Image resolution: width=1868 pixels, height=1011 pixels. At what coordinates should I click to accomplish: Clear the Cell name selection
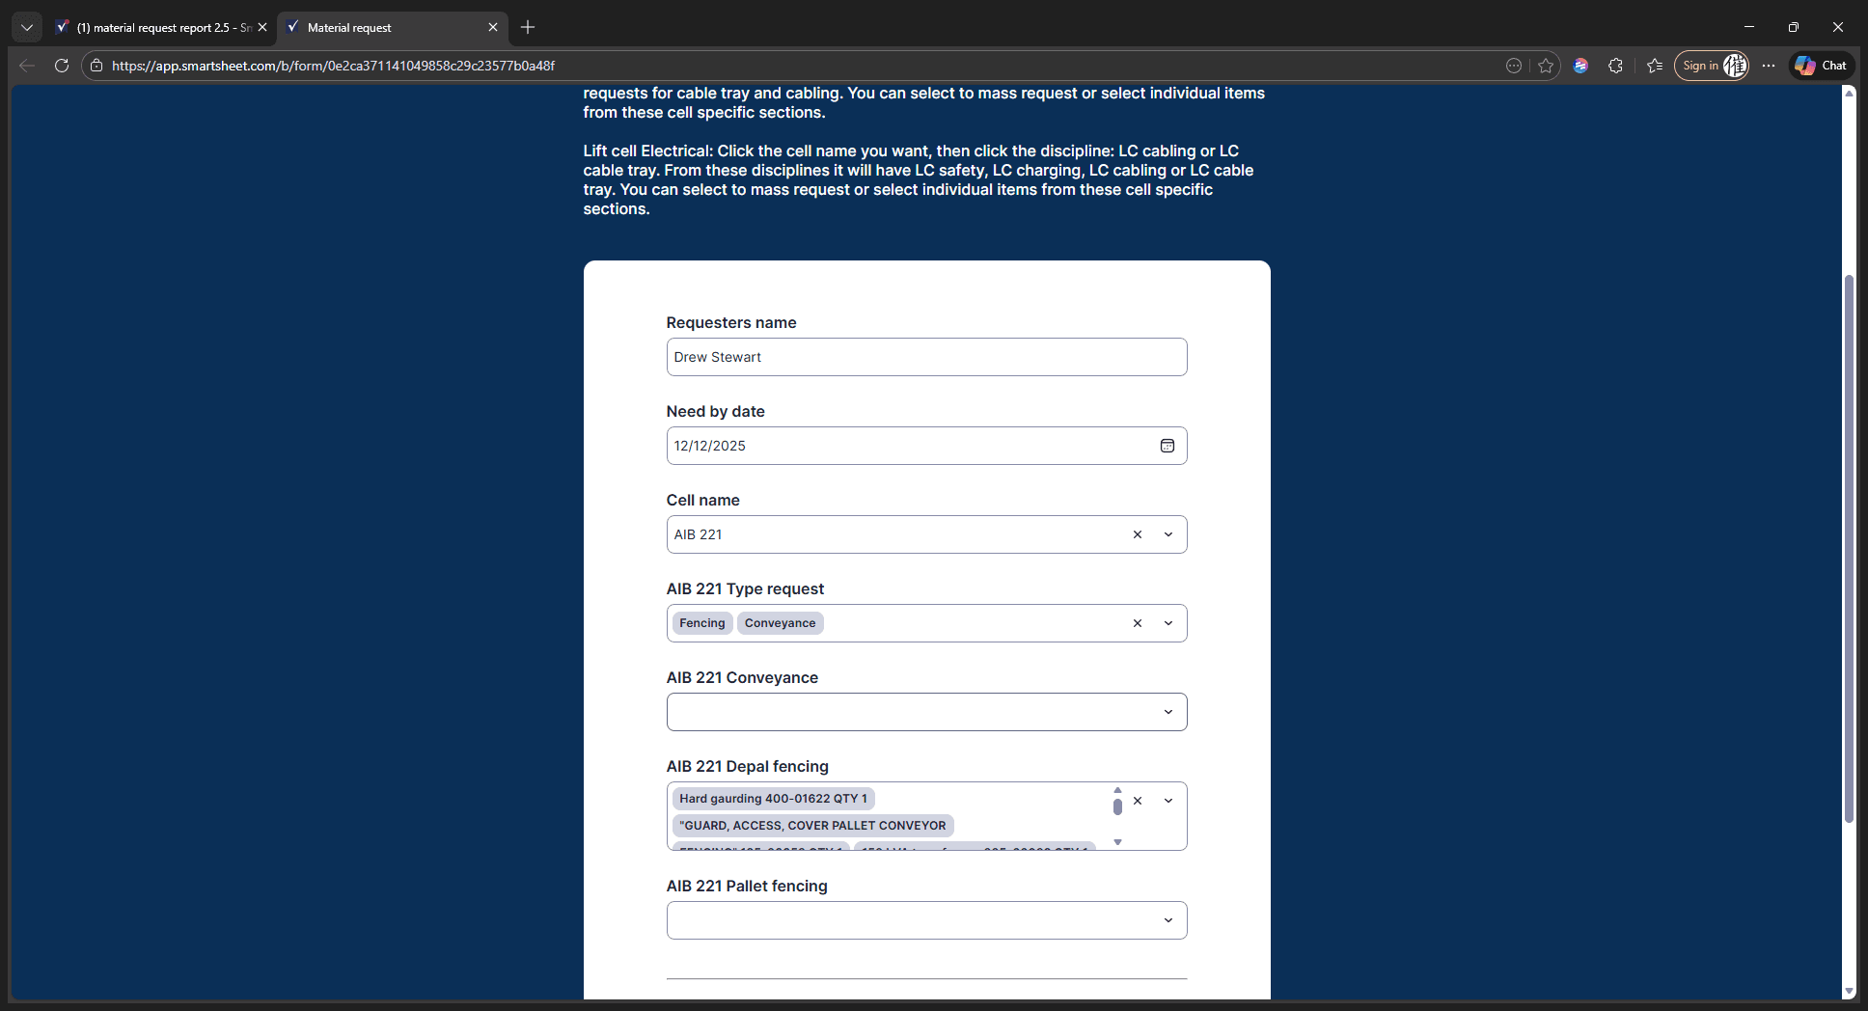click(1138, 534)
